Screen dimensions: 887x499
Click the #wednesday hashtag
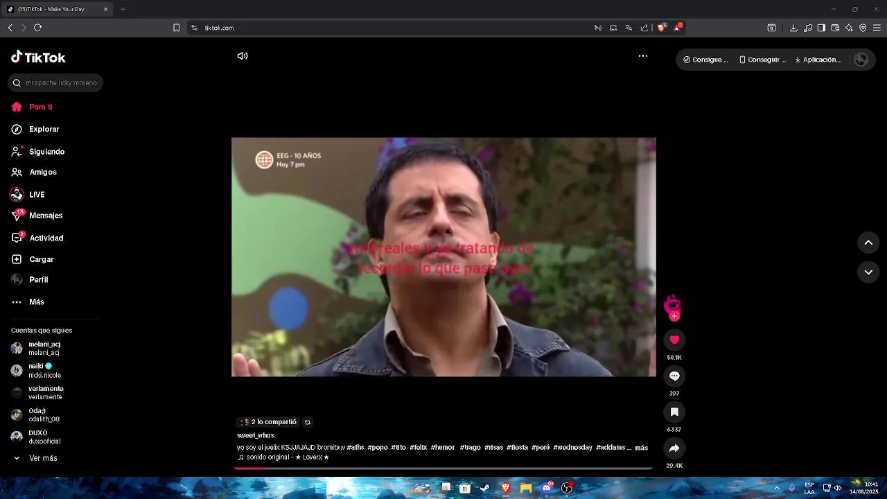coord(572,447)
